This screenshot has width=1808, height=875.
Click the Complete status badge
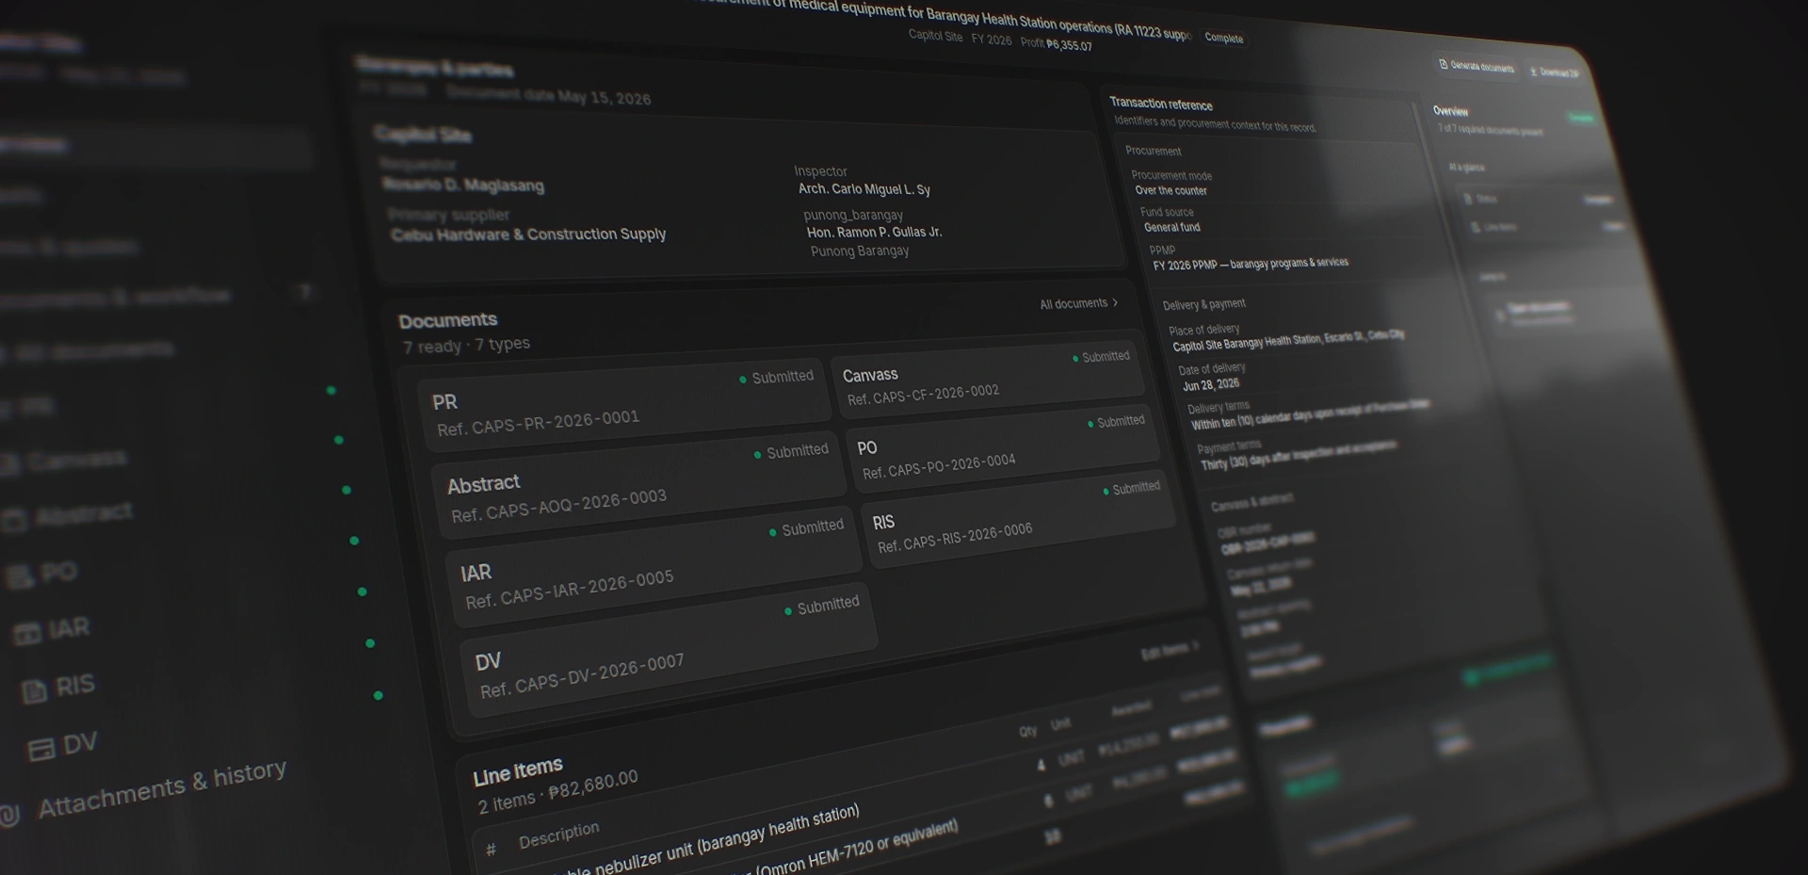point(1223,38)
